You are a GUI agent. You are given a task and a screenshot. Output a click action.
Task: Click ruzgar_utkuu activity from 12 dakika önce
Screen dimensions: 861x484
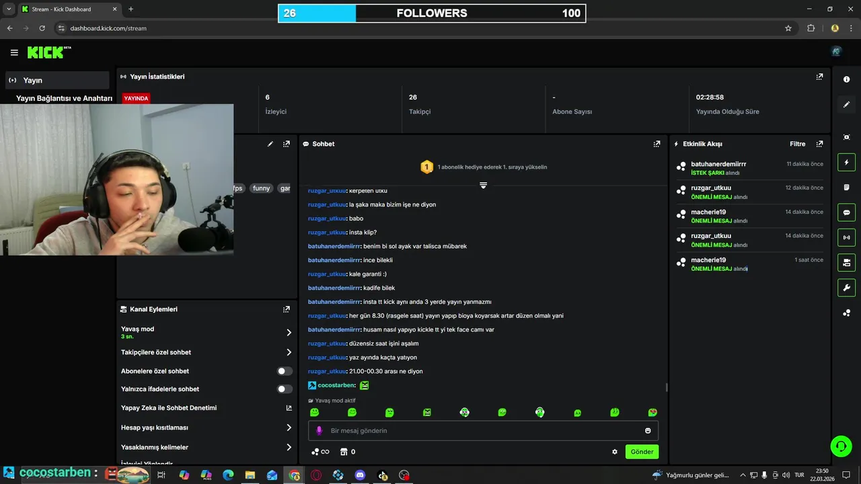pos(750,192)
